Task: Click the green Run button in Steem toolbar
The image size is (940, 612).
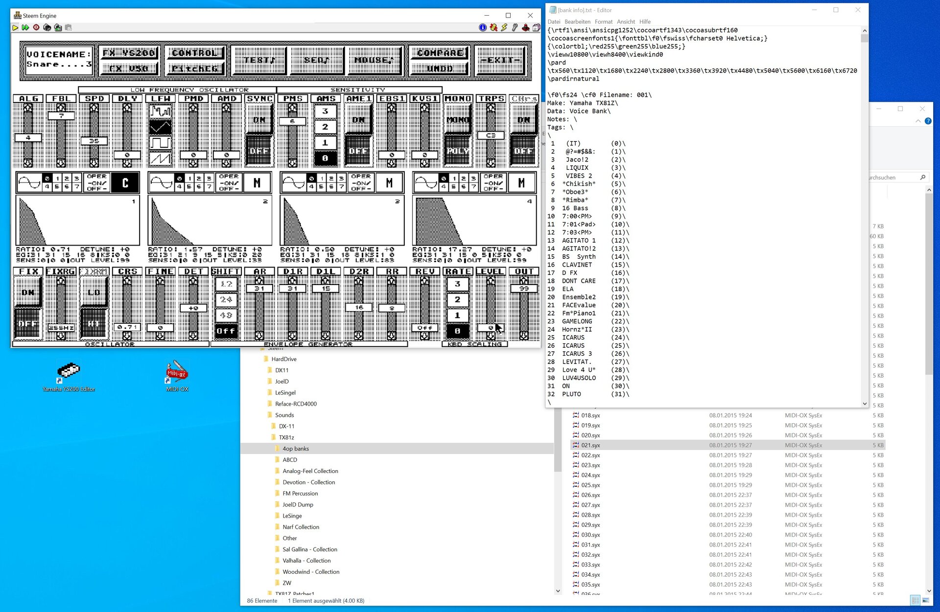Action: (15, 28)
